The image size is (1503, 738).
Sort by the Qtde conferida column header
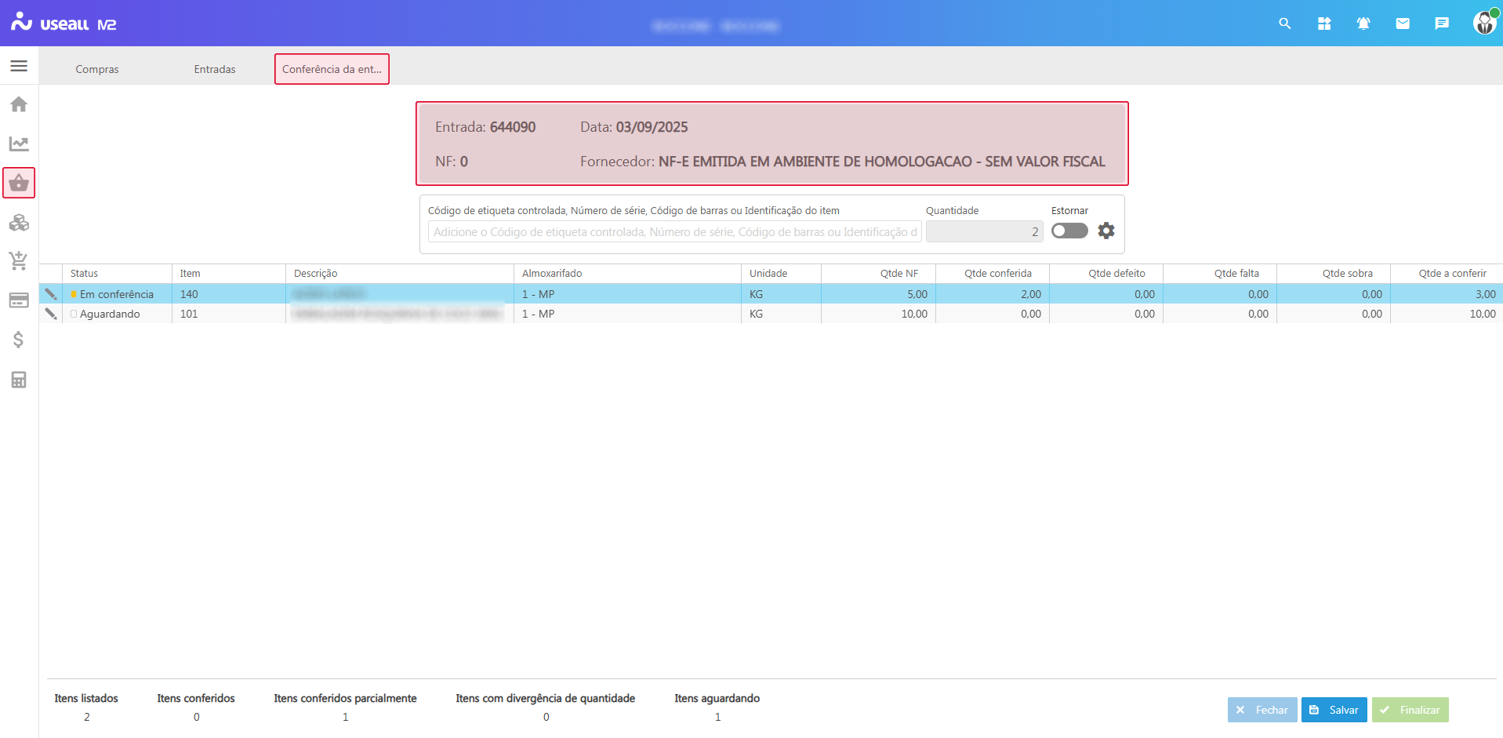coord(997,274)
